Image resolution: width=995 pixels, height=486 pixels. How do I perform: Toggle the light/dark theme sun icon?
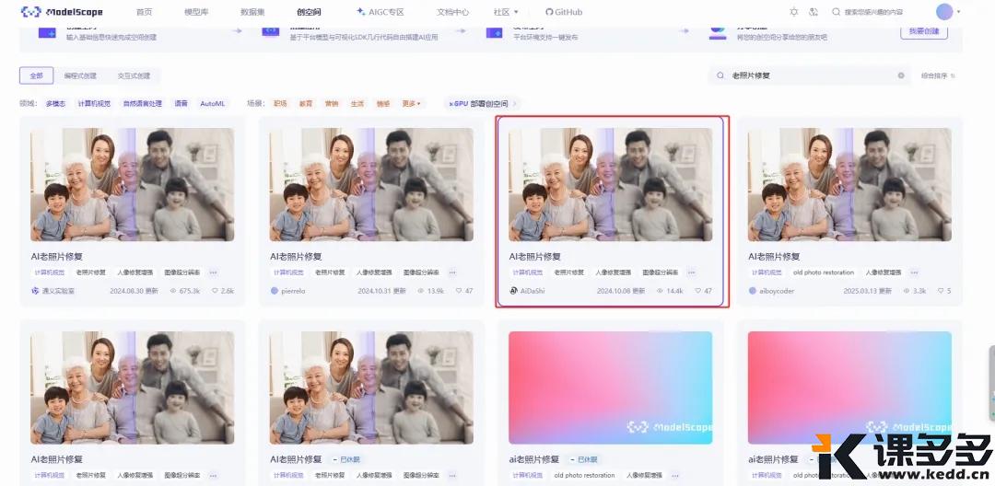tap(794, 12)
